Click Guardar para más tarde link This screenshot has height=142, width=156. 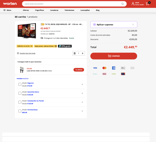(28, 53)
